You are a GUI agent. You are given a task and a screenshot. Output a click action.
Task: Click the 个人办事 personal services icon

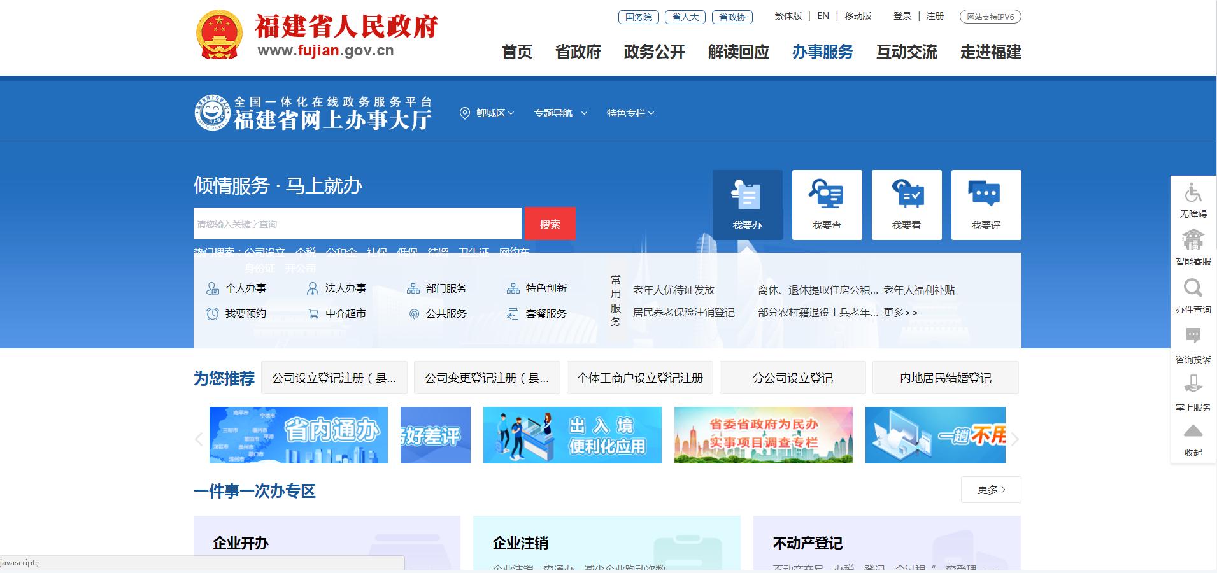[x=212, y=288]
